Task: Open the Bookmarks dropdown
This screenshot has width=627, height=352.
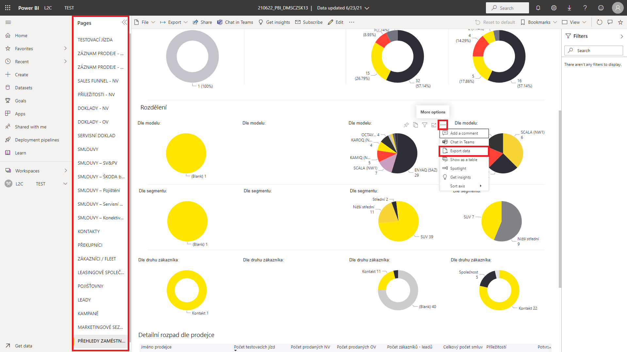Action: point(539,22)
